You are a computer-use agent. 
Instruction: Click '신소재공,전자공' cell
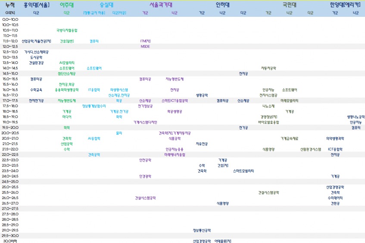tap(119, 95)
